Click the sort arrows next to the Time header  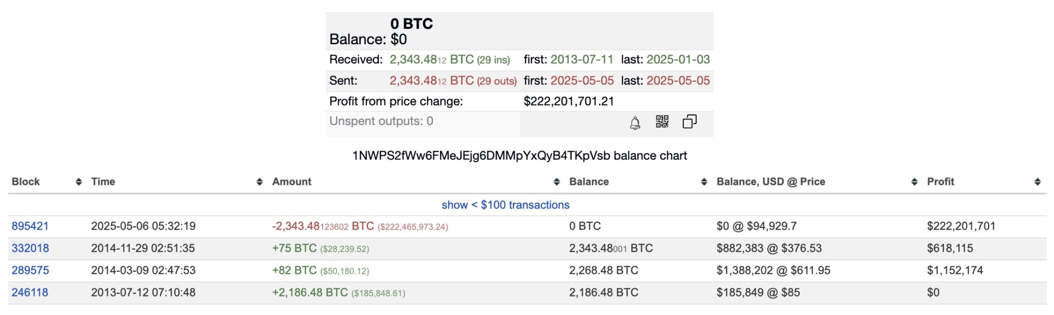(x=259, y=182)
